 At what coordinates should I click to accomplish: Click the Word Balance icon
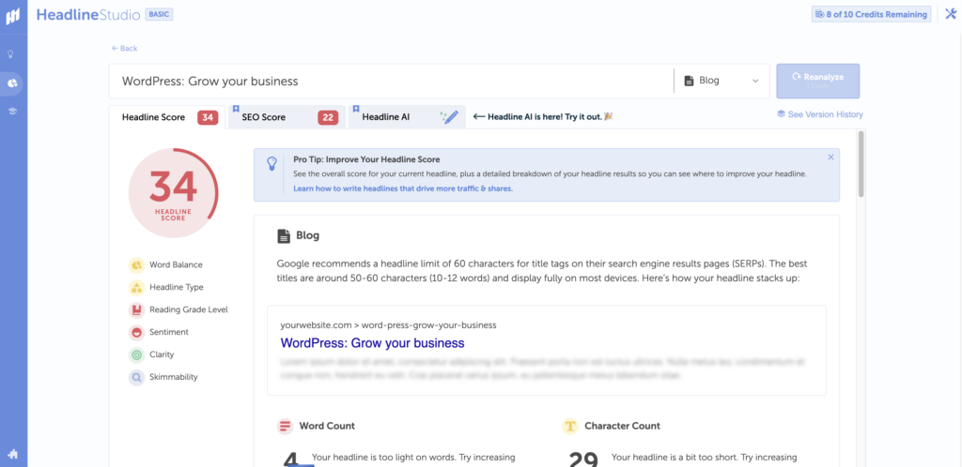click(136, 264)
